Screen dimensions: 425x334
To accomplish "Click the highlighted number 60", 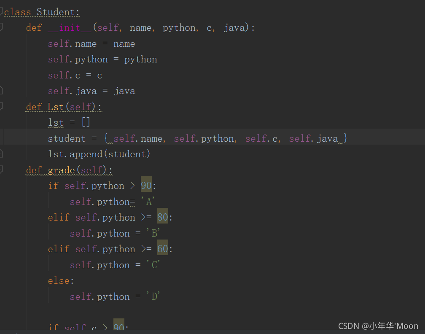I will (163, 249).
